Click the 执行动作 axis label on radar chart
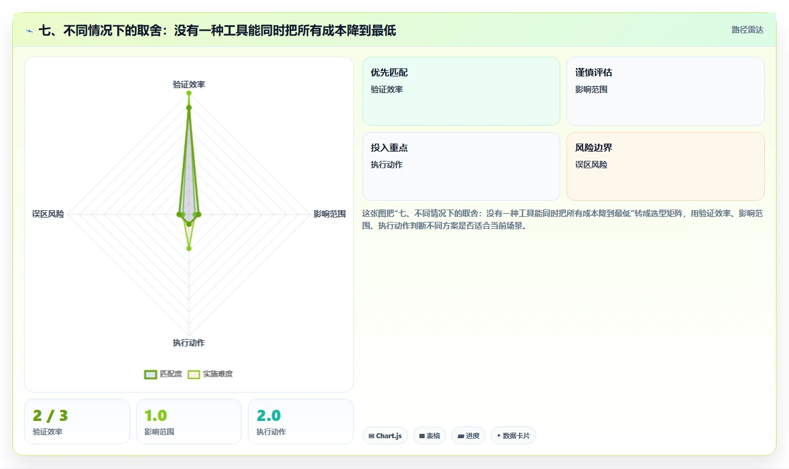 click(x=189, y=343)
